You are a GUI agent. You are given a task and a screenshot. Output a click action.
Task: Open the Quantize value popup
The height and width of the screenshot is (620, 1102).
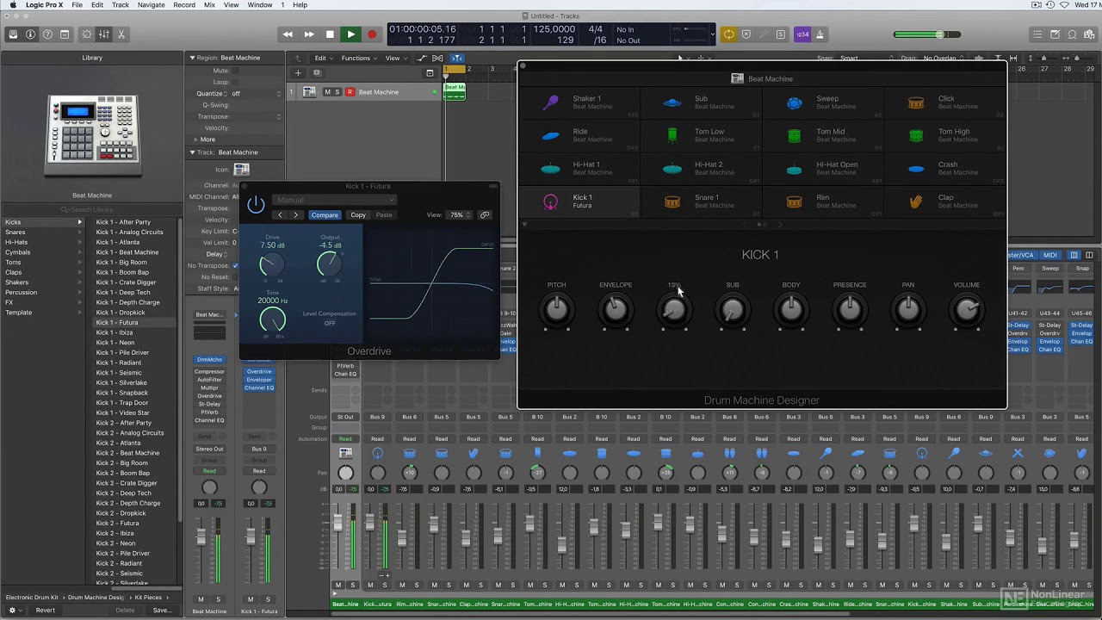pyautogui.click(x=256, y=93)
